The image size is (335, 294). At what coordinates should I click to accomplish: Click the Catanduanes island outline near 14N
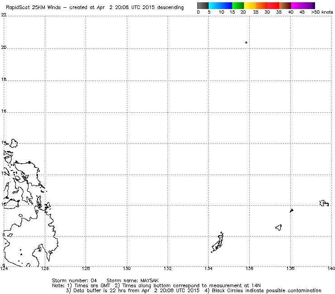[13, 143]
